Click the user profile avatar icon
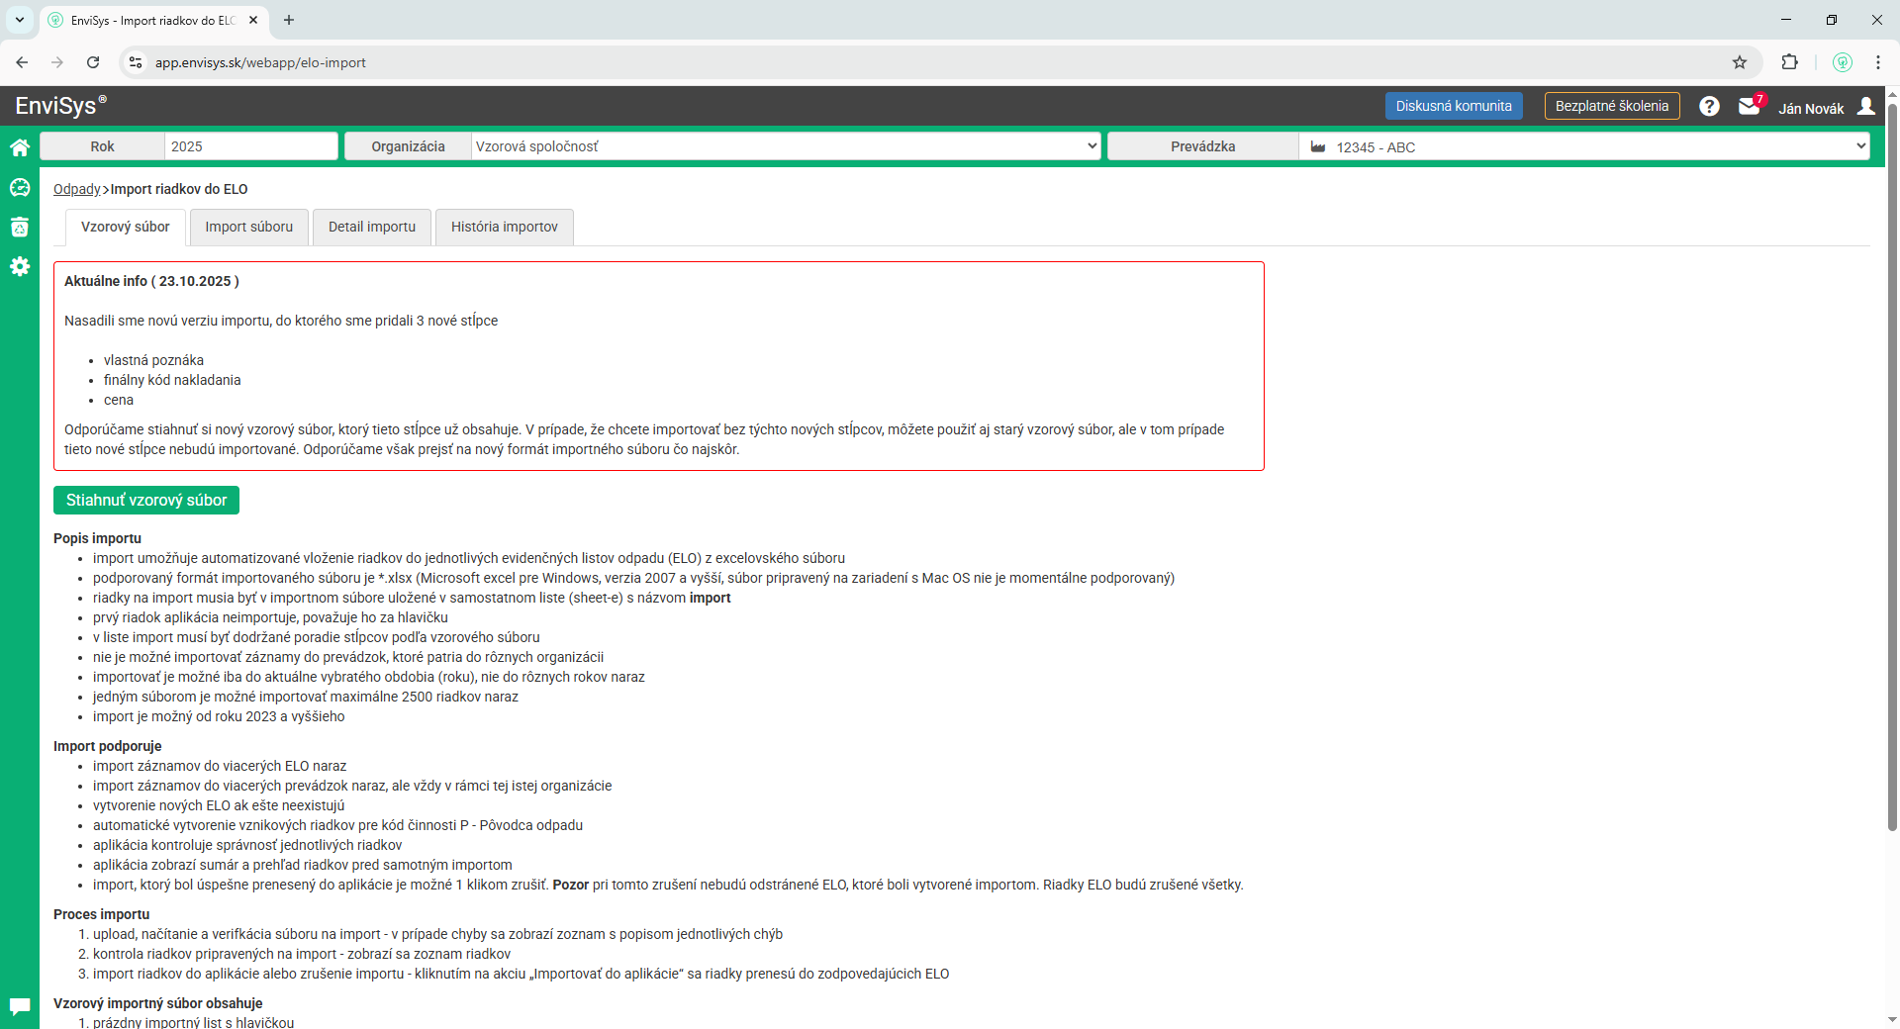This screenshot has width=1900, height=1029. tap(1865, 106)
